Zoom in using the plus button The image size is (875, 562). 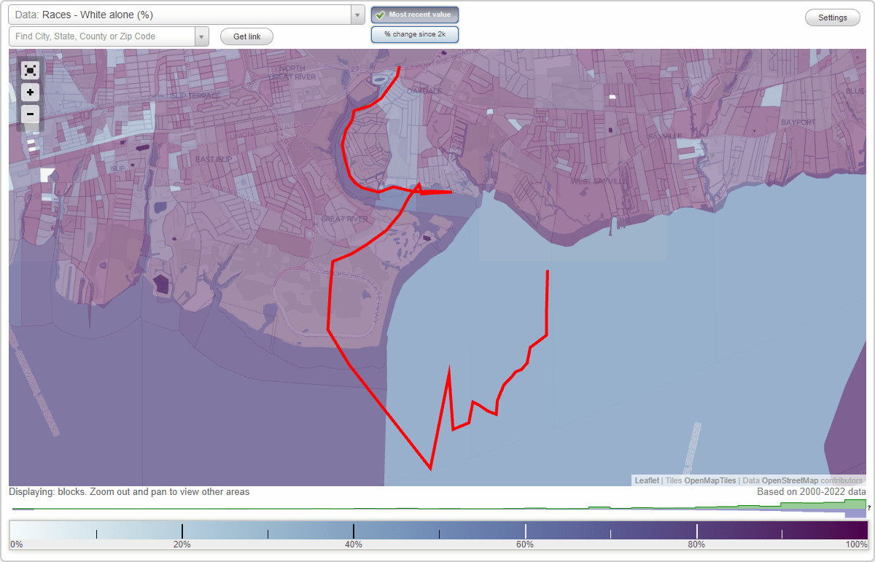(30, 93)
